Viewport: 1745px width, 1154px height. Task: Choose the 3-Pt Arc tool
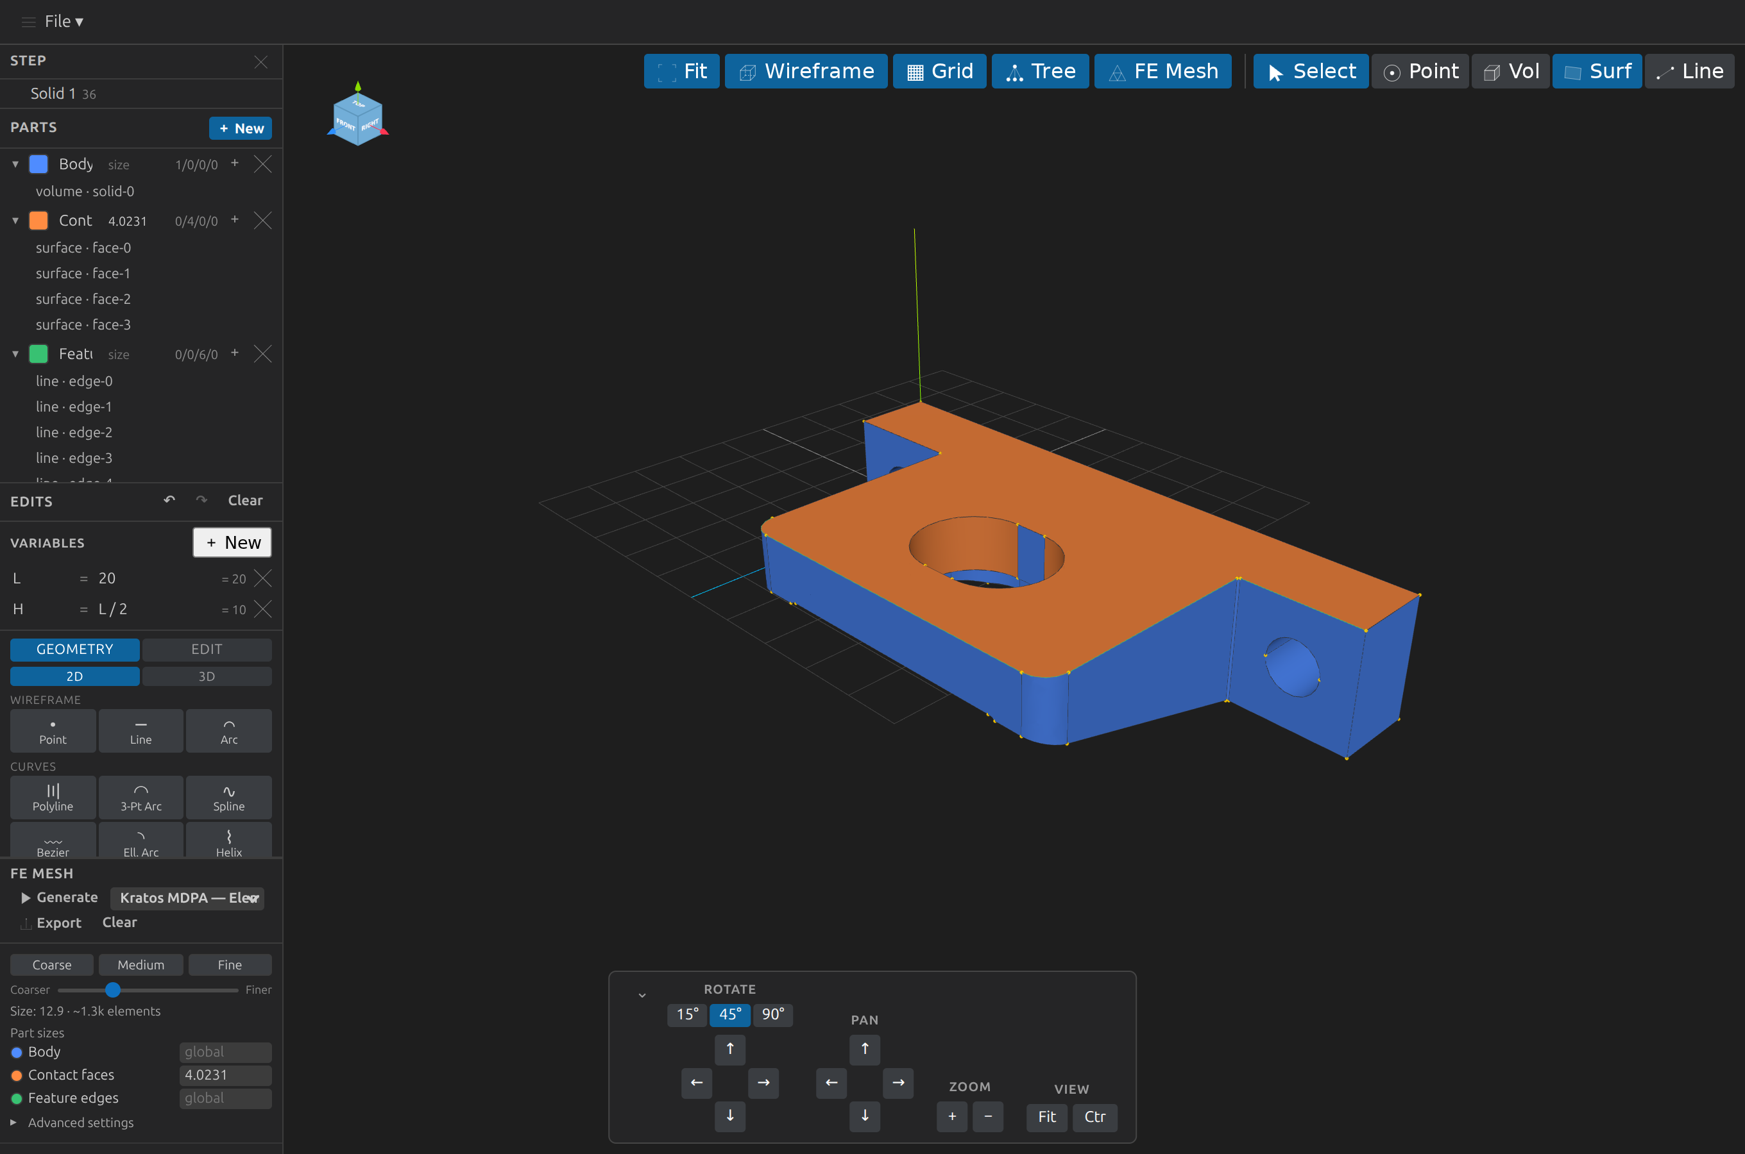click(x=140, y=798)
